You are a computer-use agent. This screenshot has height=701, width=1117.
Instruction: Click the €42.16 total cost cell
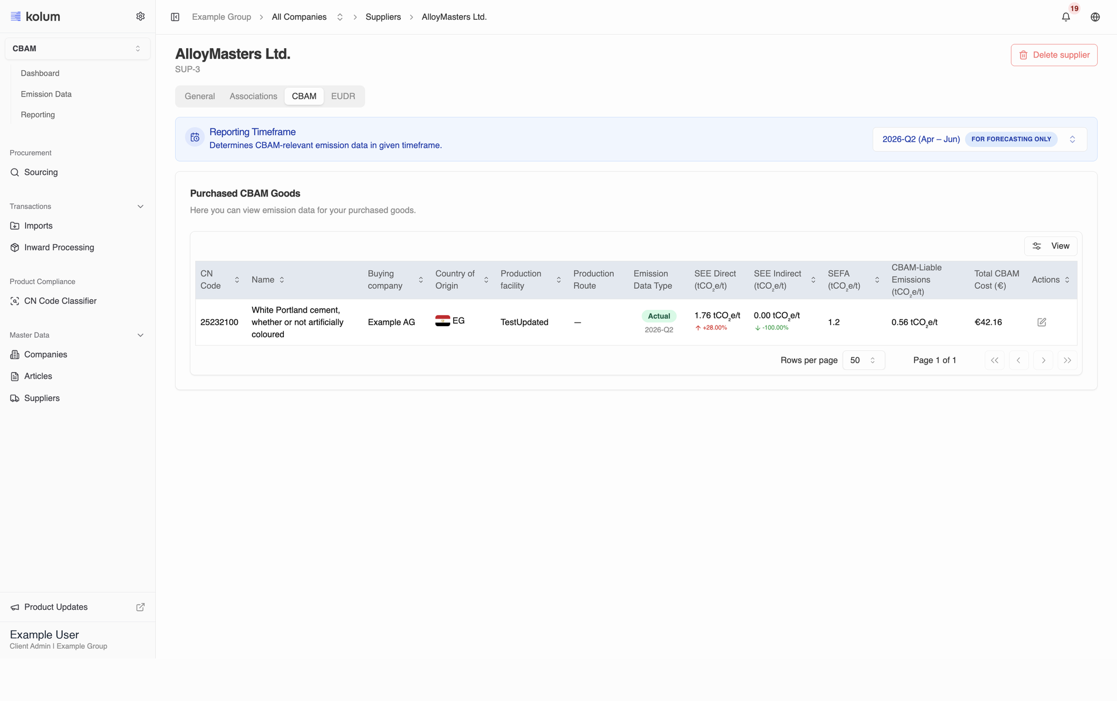tap(988, 322)
